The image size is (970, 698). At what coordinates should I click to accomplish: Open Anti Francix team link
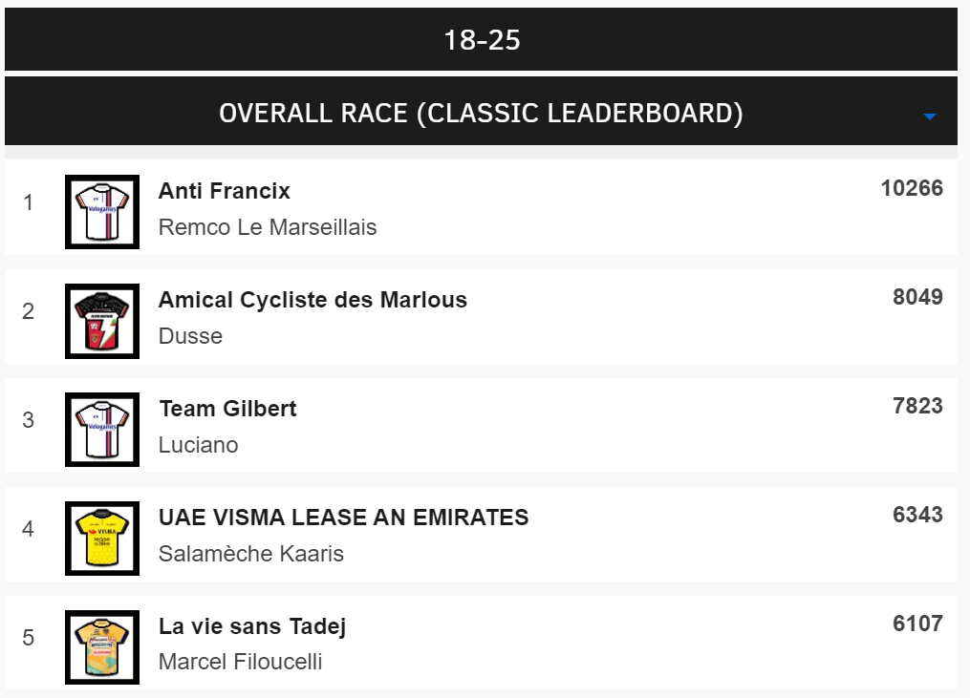click(225, 191)
